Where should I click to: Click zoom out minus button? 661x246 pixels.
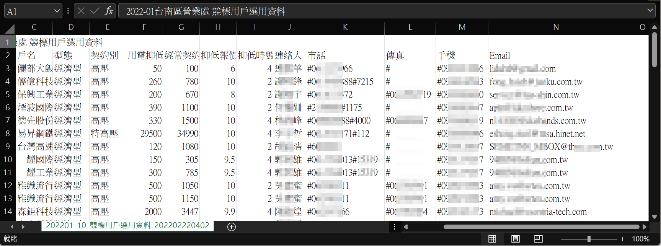click(555, 239)
